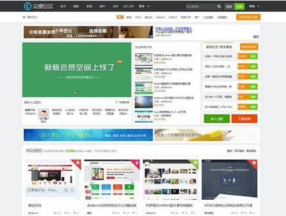
Task: Open the blue sky template thumbnail
Action: click(x=144, y=102)
